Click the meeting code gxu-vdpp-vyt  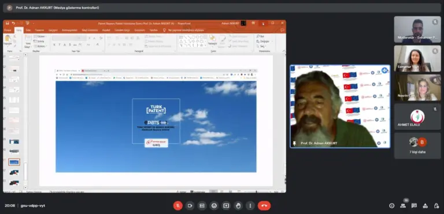(33, 205)
